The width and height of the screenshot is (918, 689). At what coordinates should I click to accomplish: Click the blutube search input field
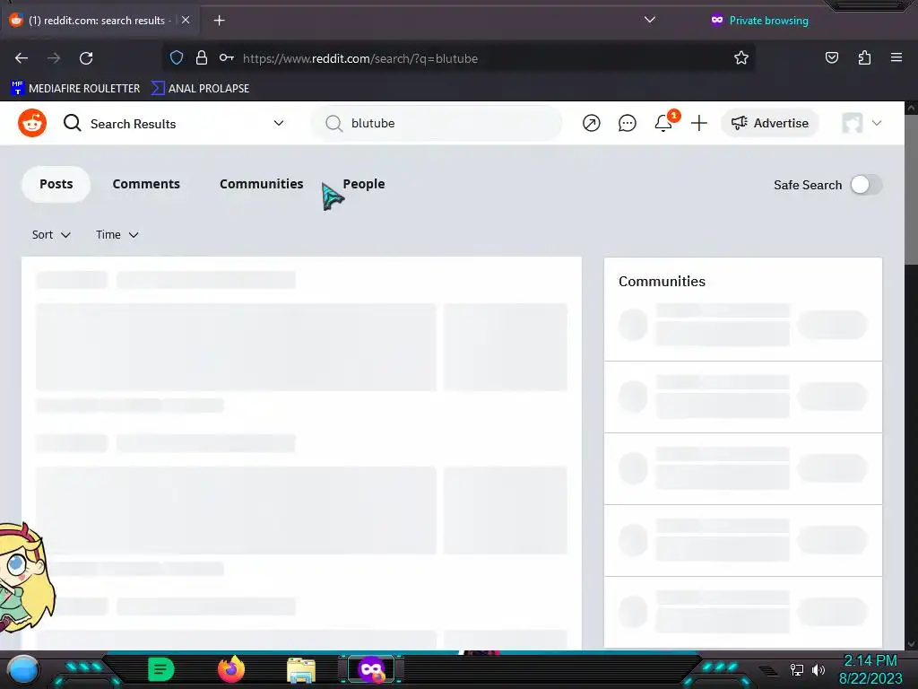click(x=437, y=123)
